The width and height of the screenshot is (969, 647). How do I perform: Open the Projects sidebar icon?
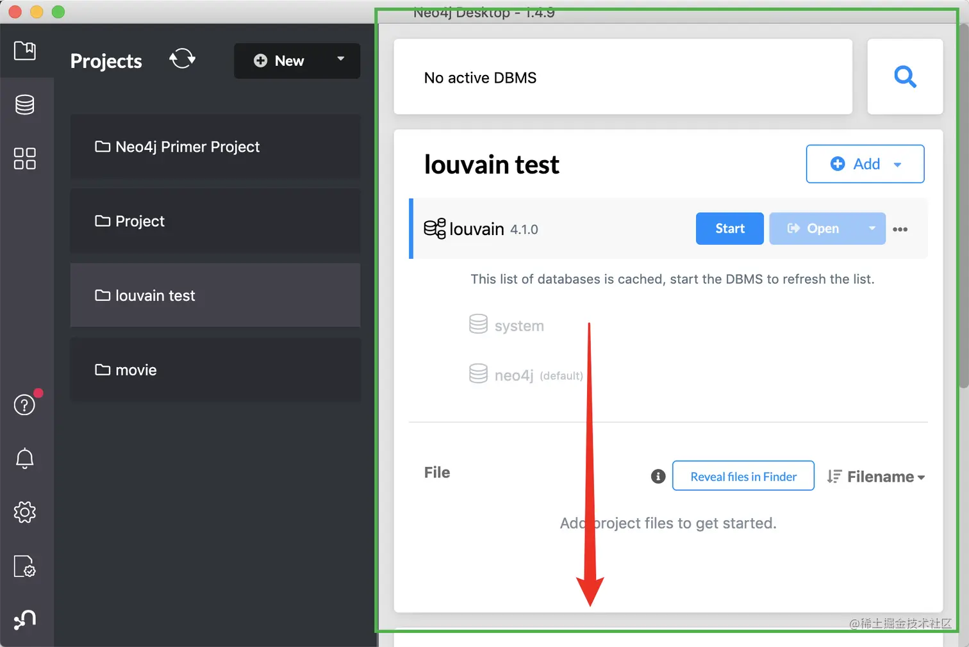coord(25,51)
